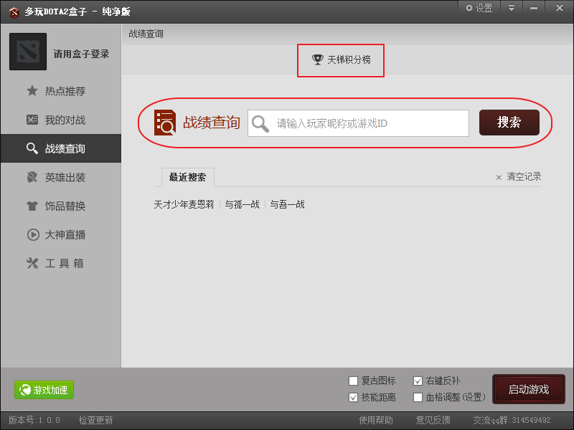Select recent search 与吾一战

pos(288,204)
